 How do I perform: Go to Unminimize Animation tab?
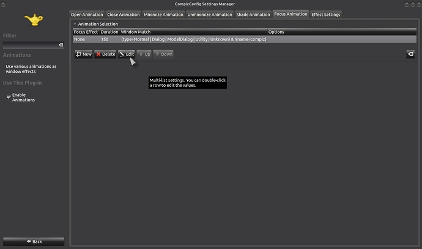click(210, 15)
